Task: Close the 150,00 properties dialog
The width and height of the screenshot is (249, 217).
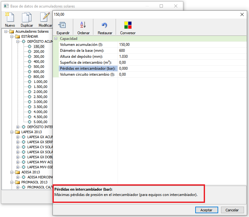Action: (x=242, y=14)
